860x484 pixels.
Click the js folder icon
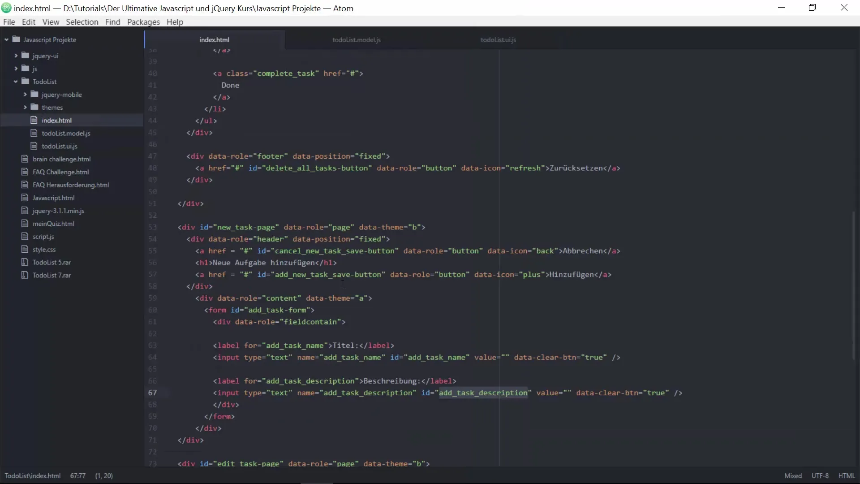point(26,69)
